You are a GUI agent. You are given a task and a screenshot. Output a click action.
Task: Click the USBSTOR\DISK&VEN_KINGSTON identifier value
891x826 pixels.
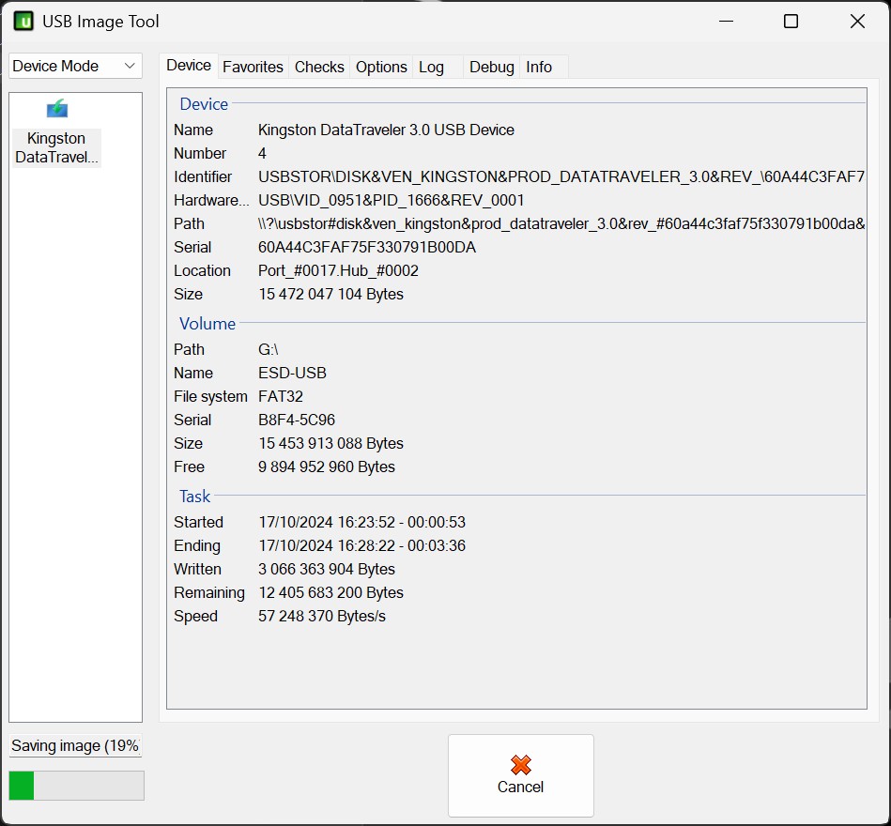point(561,176)
